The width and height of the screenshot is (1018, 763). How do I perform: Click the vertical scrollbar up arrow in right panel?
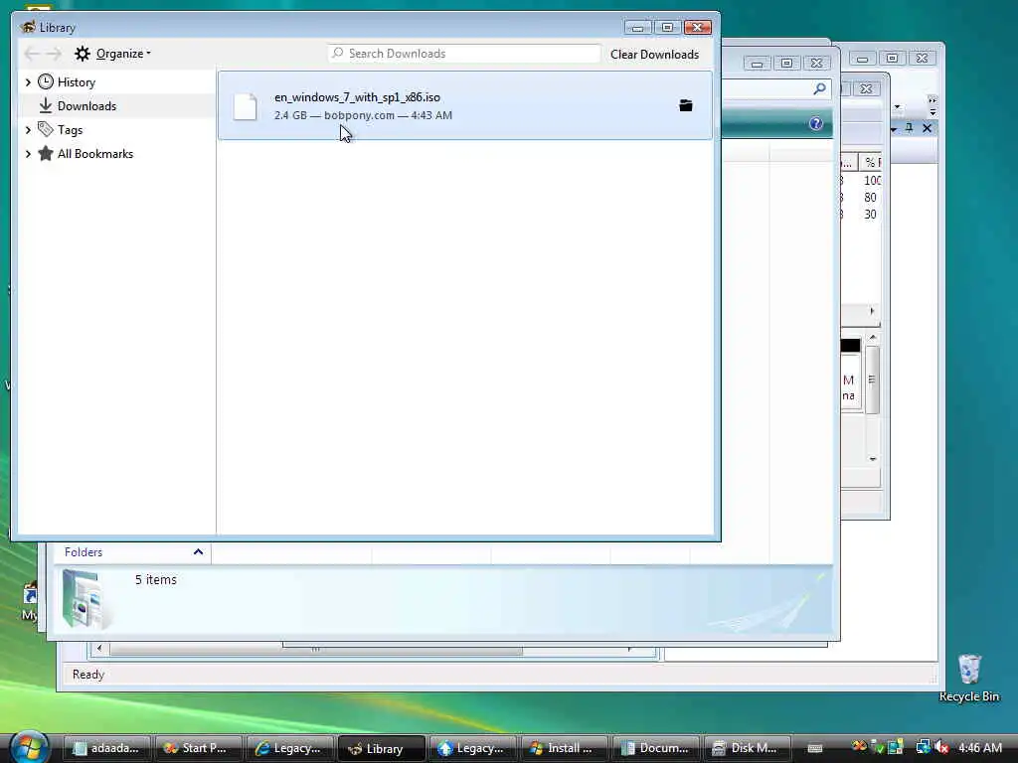(873, 338)
